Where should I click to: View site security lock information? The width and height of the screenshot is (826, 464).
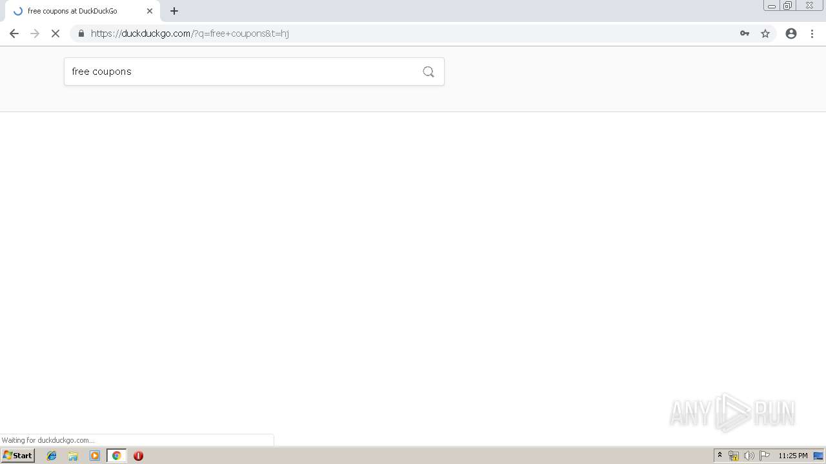[x=81, y=34]
